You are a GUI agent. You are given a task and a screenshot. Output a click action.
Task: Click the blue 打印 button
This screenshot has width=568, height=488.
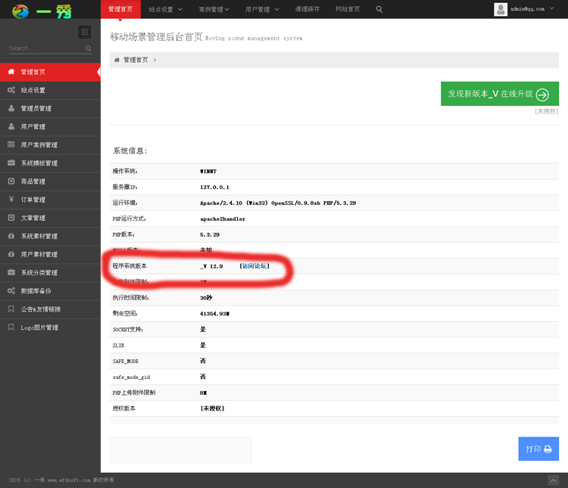pyautogui.click(x=538, y=449)
